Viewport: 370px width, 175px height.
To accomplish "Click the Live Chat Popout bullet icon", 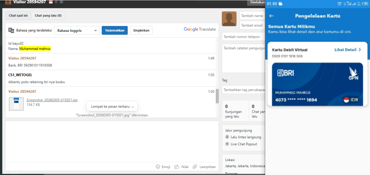I will (x=227, y=144).
